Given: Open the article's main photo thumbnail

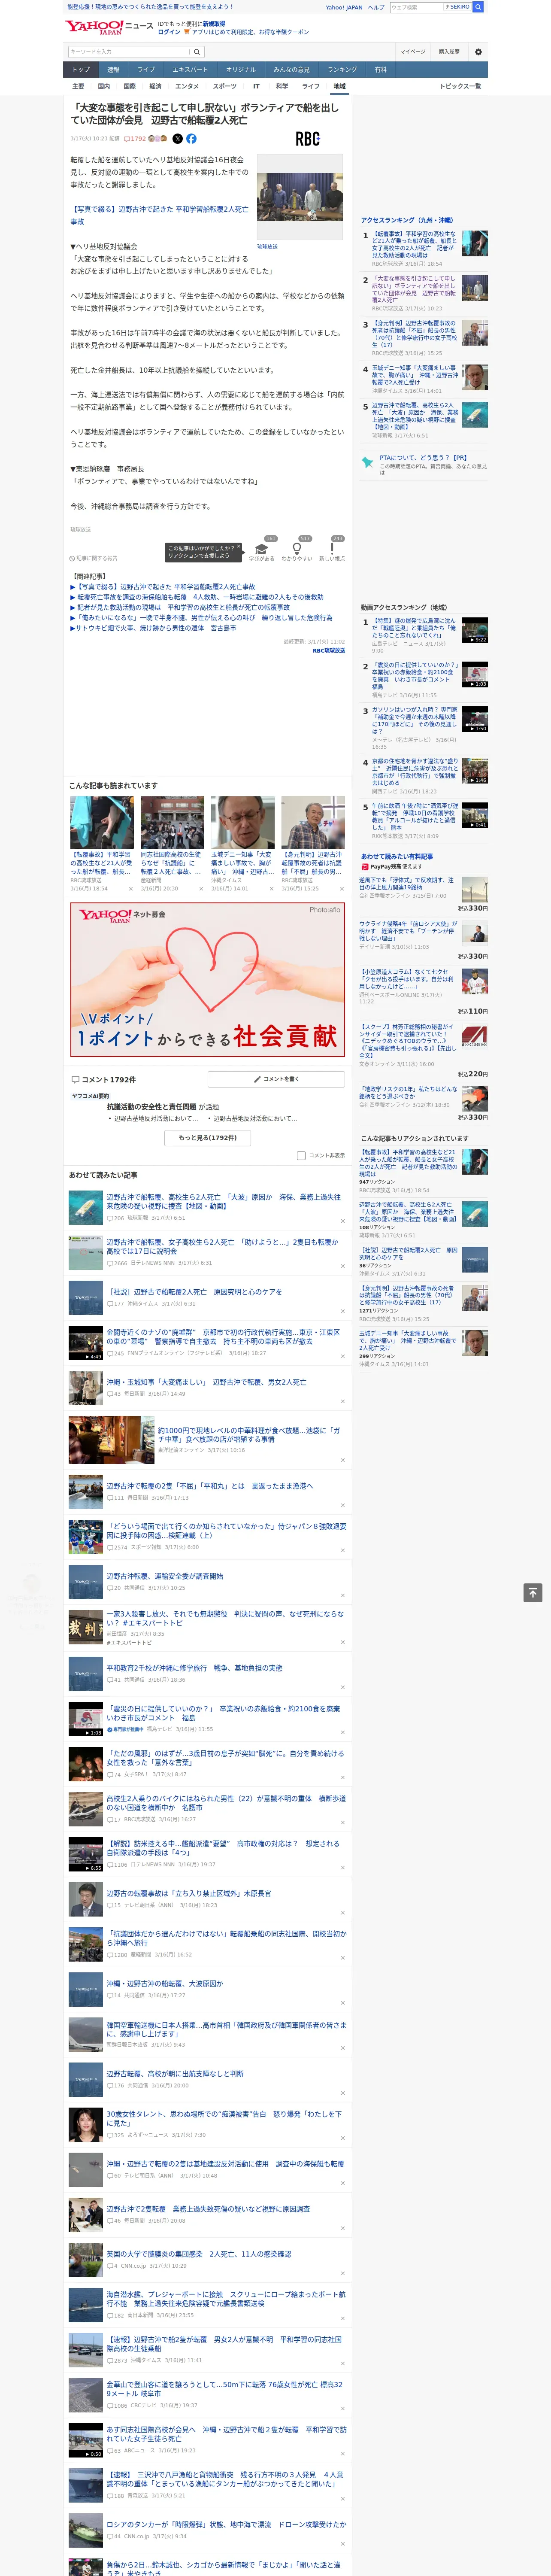Looking at the screenshot, I should [x=300, y=197].
